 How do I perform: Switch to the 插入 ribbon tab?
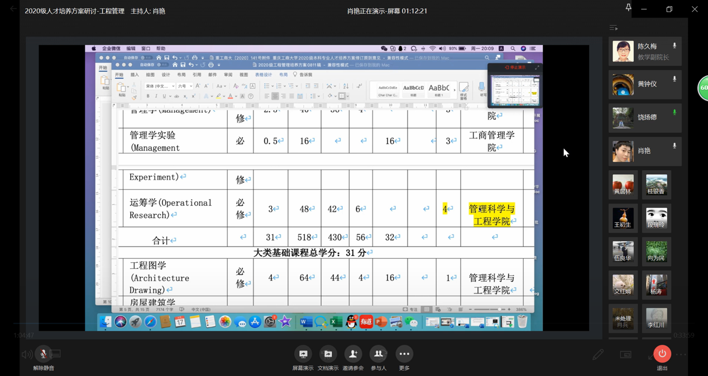(135, 75)
